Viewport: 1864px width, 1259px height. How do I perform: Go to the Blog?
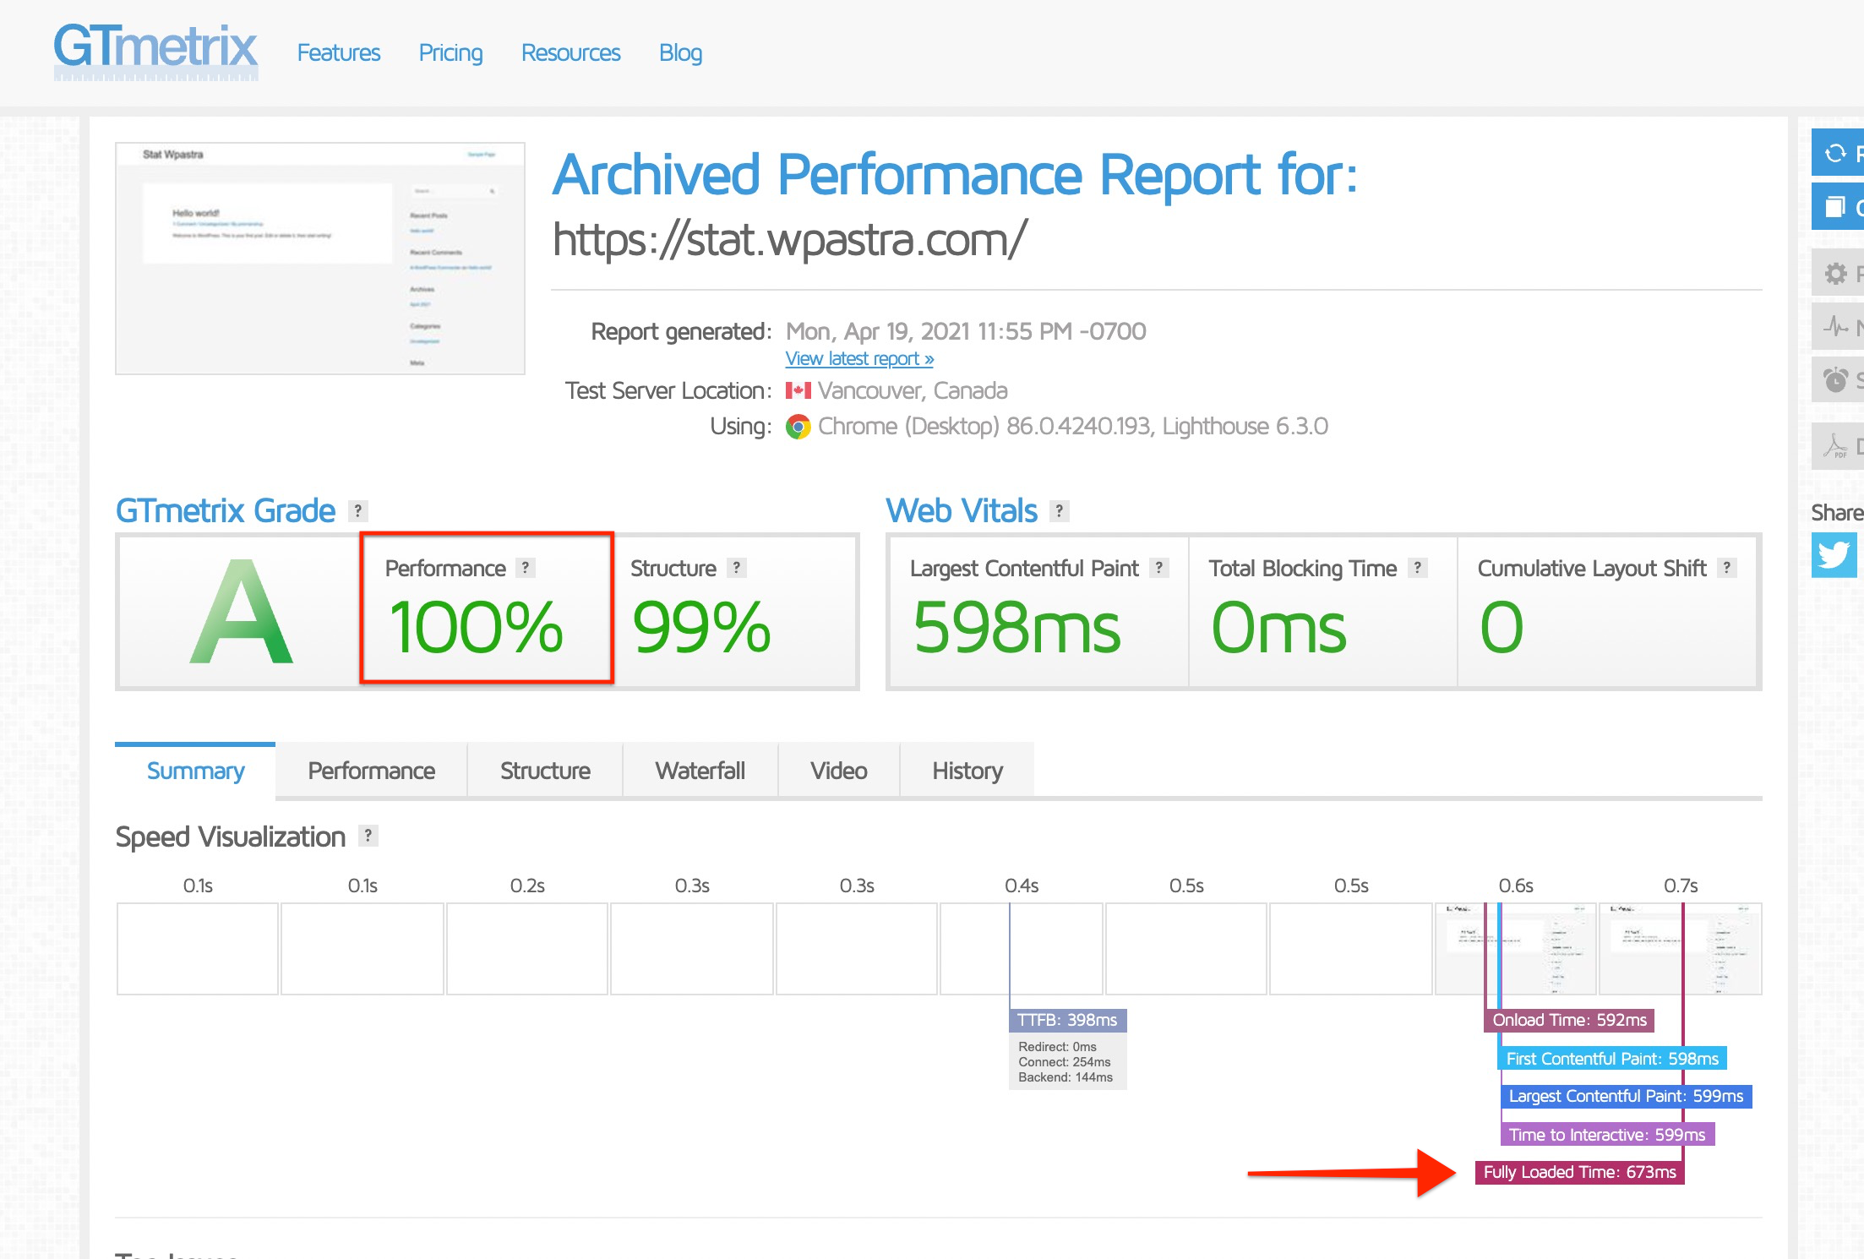coord(680,52)
